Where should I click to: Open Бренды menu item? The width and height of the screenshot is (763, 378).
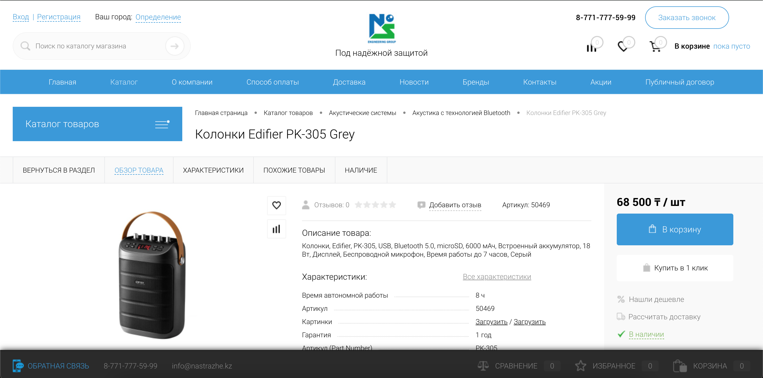[476, 82]
